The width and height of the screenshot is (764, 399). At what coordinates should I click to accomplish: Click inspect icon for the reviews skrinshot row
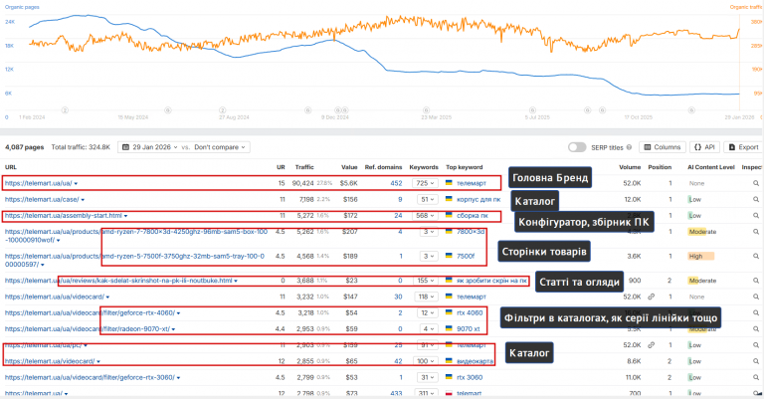756,281
